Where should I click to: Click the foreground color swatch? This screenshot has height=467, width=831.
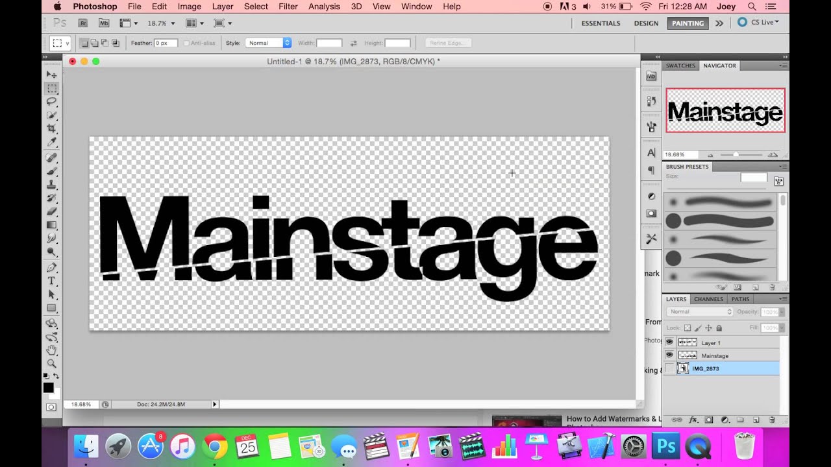(49, 387)
